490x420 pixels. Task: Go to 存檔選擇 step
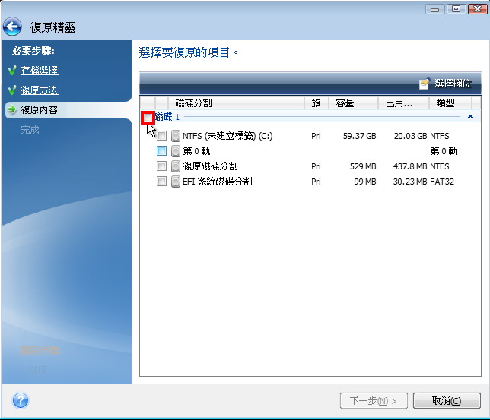tap(40, 71)
